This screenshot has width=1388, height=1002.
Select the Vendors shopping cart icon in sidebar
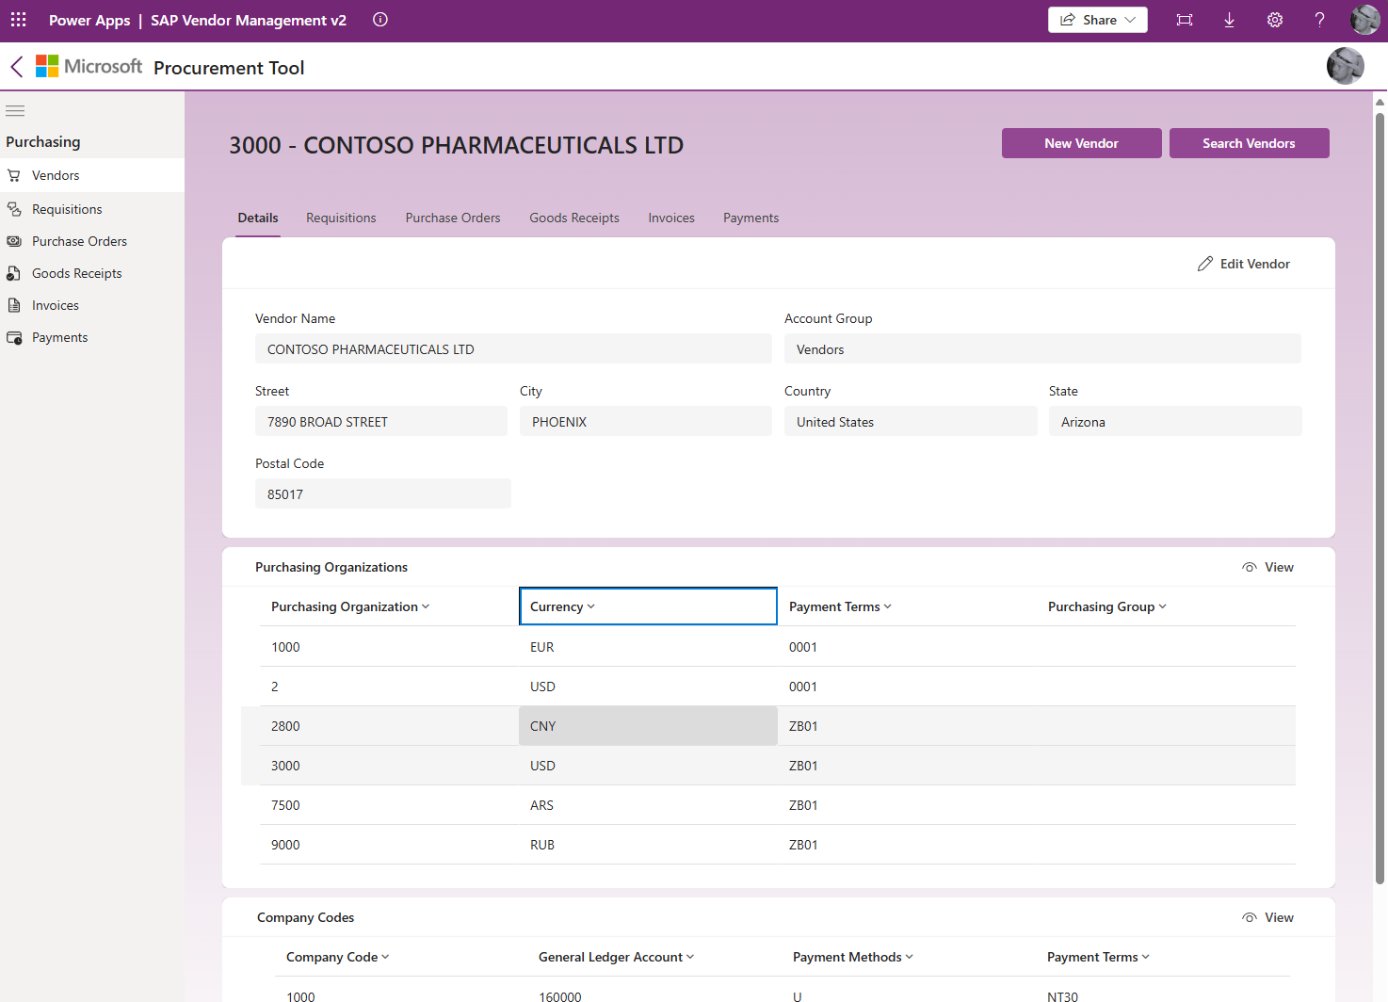click(13, 174)
